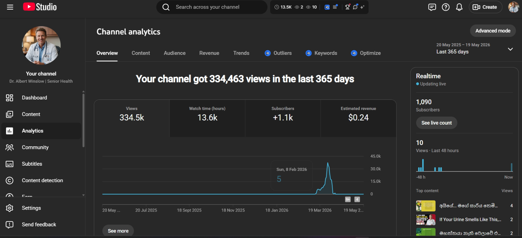Open the notifications bell
The height and width of the screenshot is (238, 522).
(459, 7)
